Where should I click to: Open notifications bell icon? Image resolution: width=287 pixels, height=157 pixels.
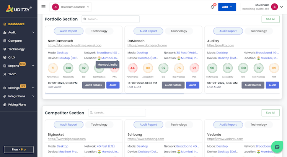click(212, 7)
